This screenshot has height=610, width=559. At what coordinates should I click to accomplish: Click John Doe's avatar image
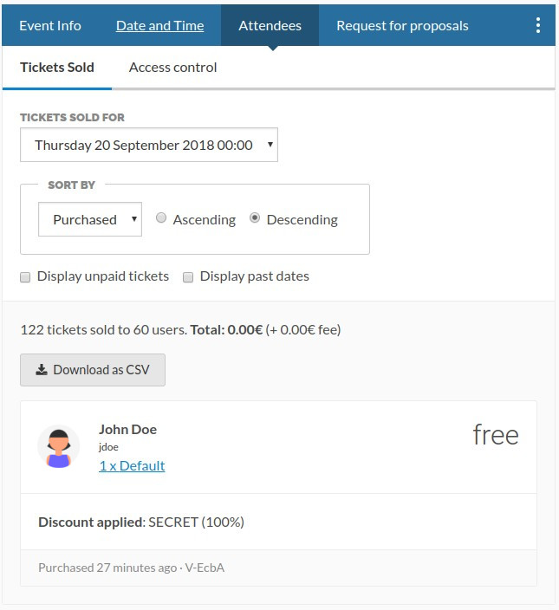click(58, 446)
